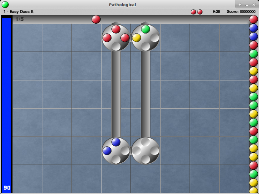Rotate the wheel holding three red marbles

(116, 38)
